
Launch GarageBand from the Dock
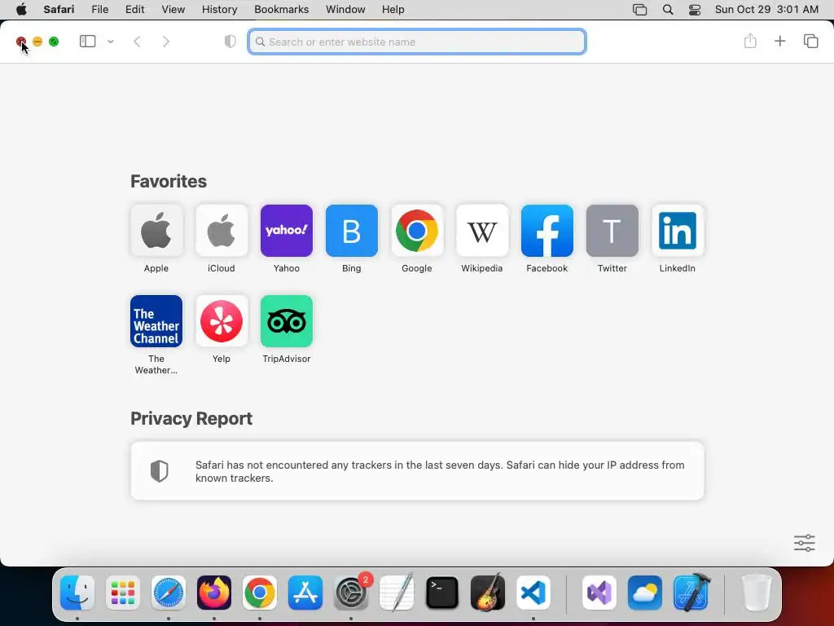488,593
